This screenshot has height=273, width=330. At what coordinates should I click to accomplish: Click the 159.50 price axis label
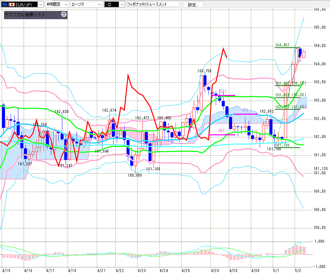coord(319,228)
